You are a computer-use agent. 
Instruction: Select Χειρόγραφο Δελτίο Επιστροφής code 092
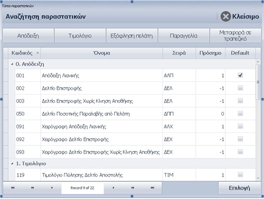pyautogui.click(x=135, y=139)
